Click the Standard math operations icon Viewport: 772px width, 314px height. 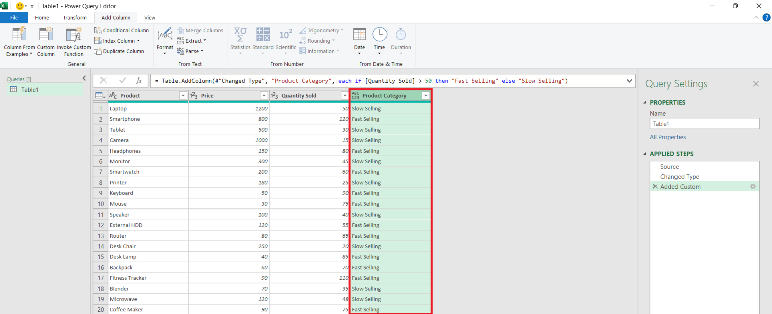pos(263,34)
